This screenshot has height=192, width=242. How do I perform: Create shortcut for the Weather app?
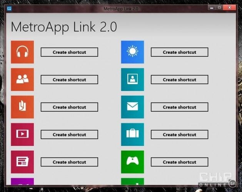pos(179,52)
